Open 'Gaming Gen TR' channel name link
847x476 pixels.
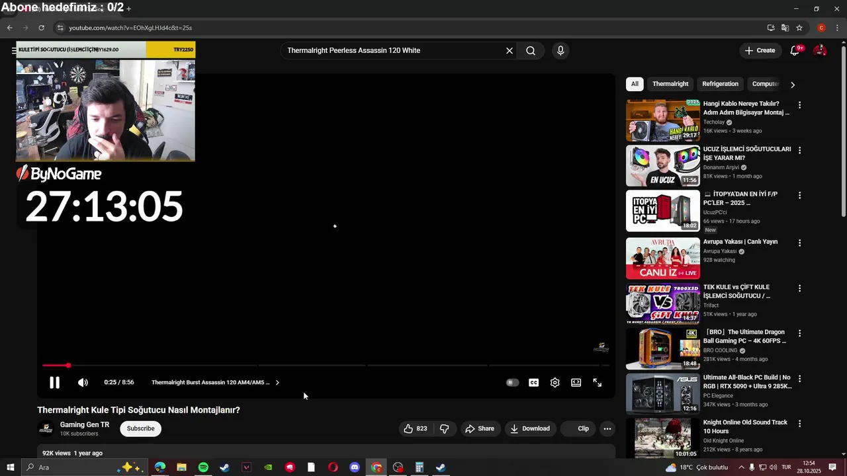coord(85,424)
